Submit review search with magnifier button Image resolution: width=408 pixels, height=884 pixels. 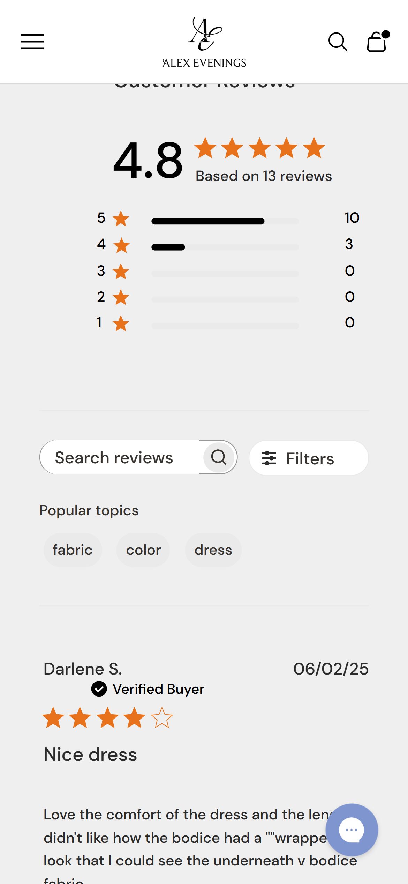point(219,457)
